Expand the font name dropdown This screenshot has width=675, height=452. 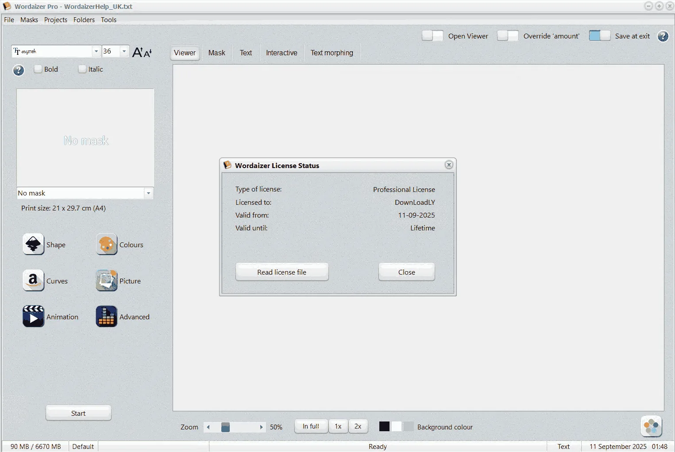pos(96,51)
